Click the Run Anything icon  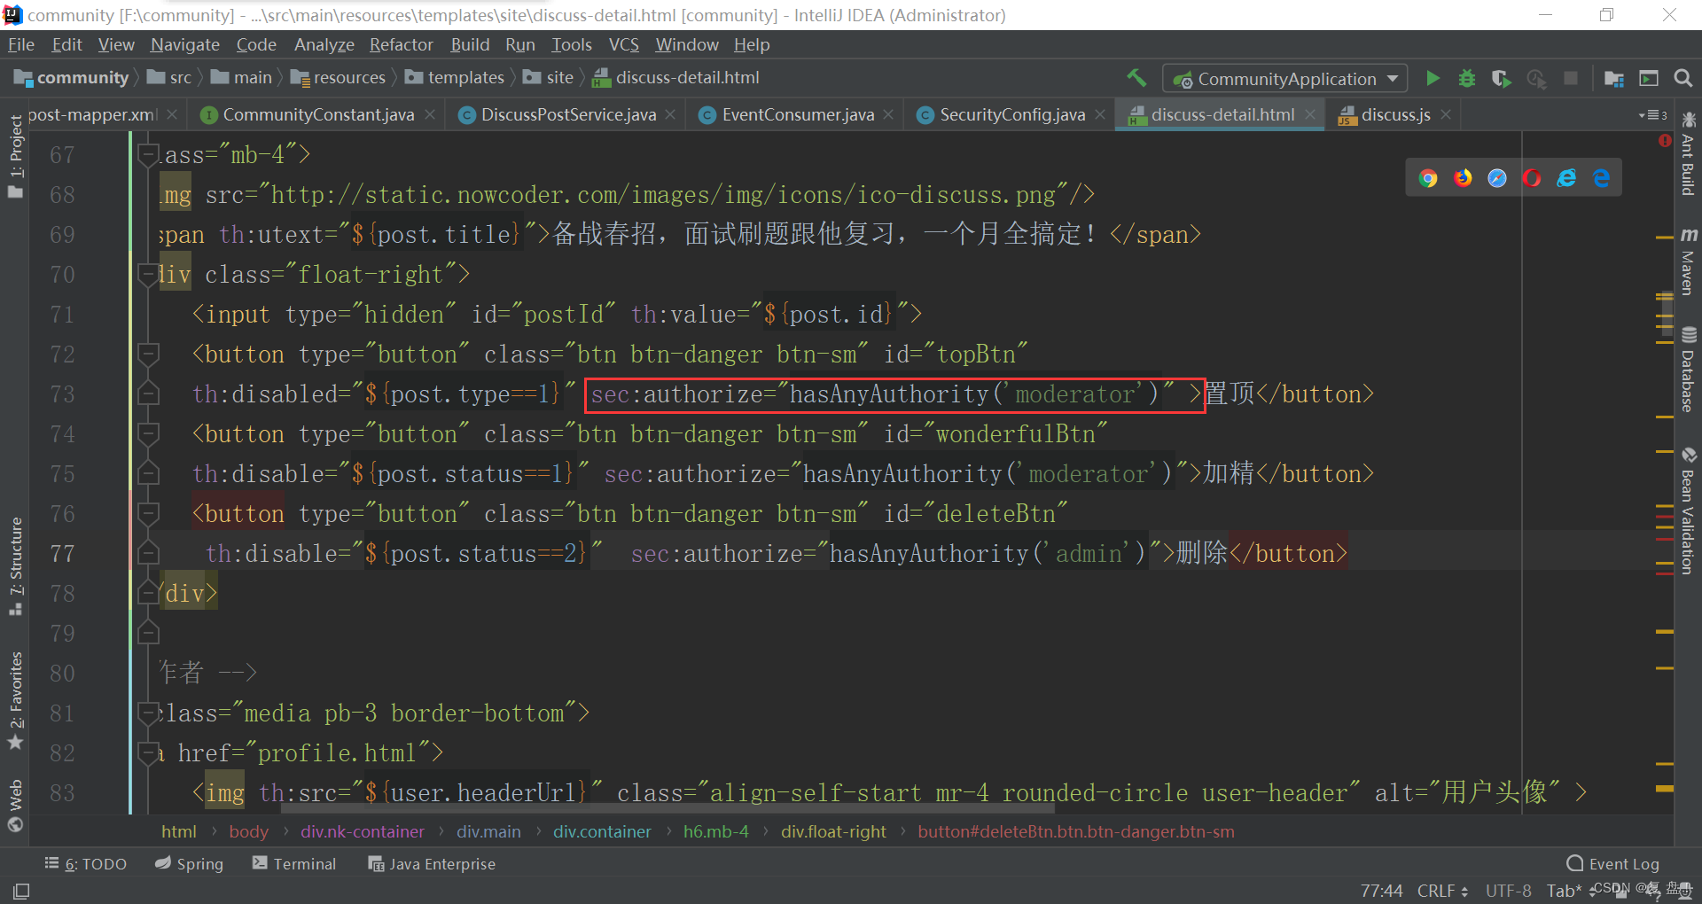(x=1649, y=78)
